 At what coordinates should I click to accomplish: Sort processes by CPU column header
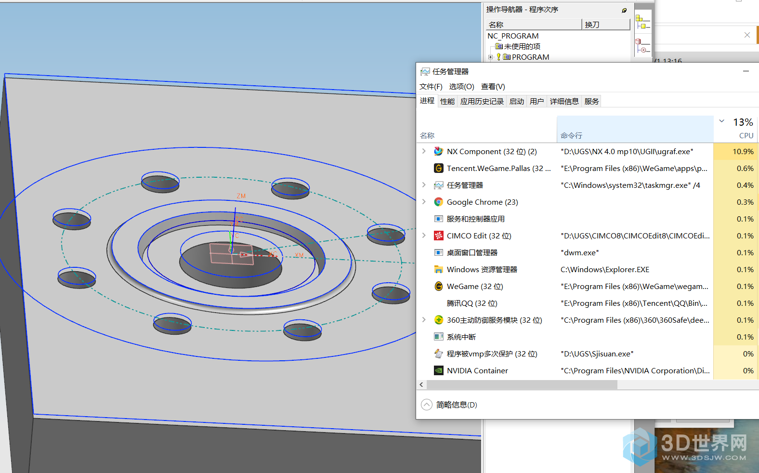point(735,129)
